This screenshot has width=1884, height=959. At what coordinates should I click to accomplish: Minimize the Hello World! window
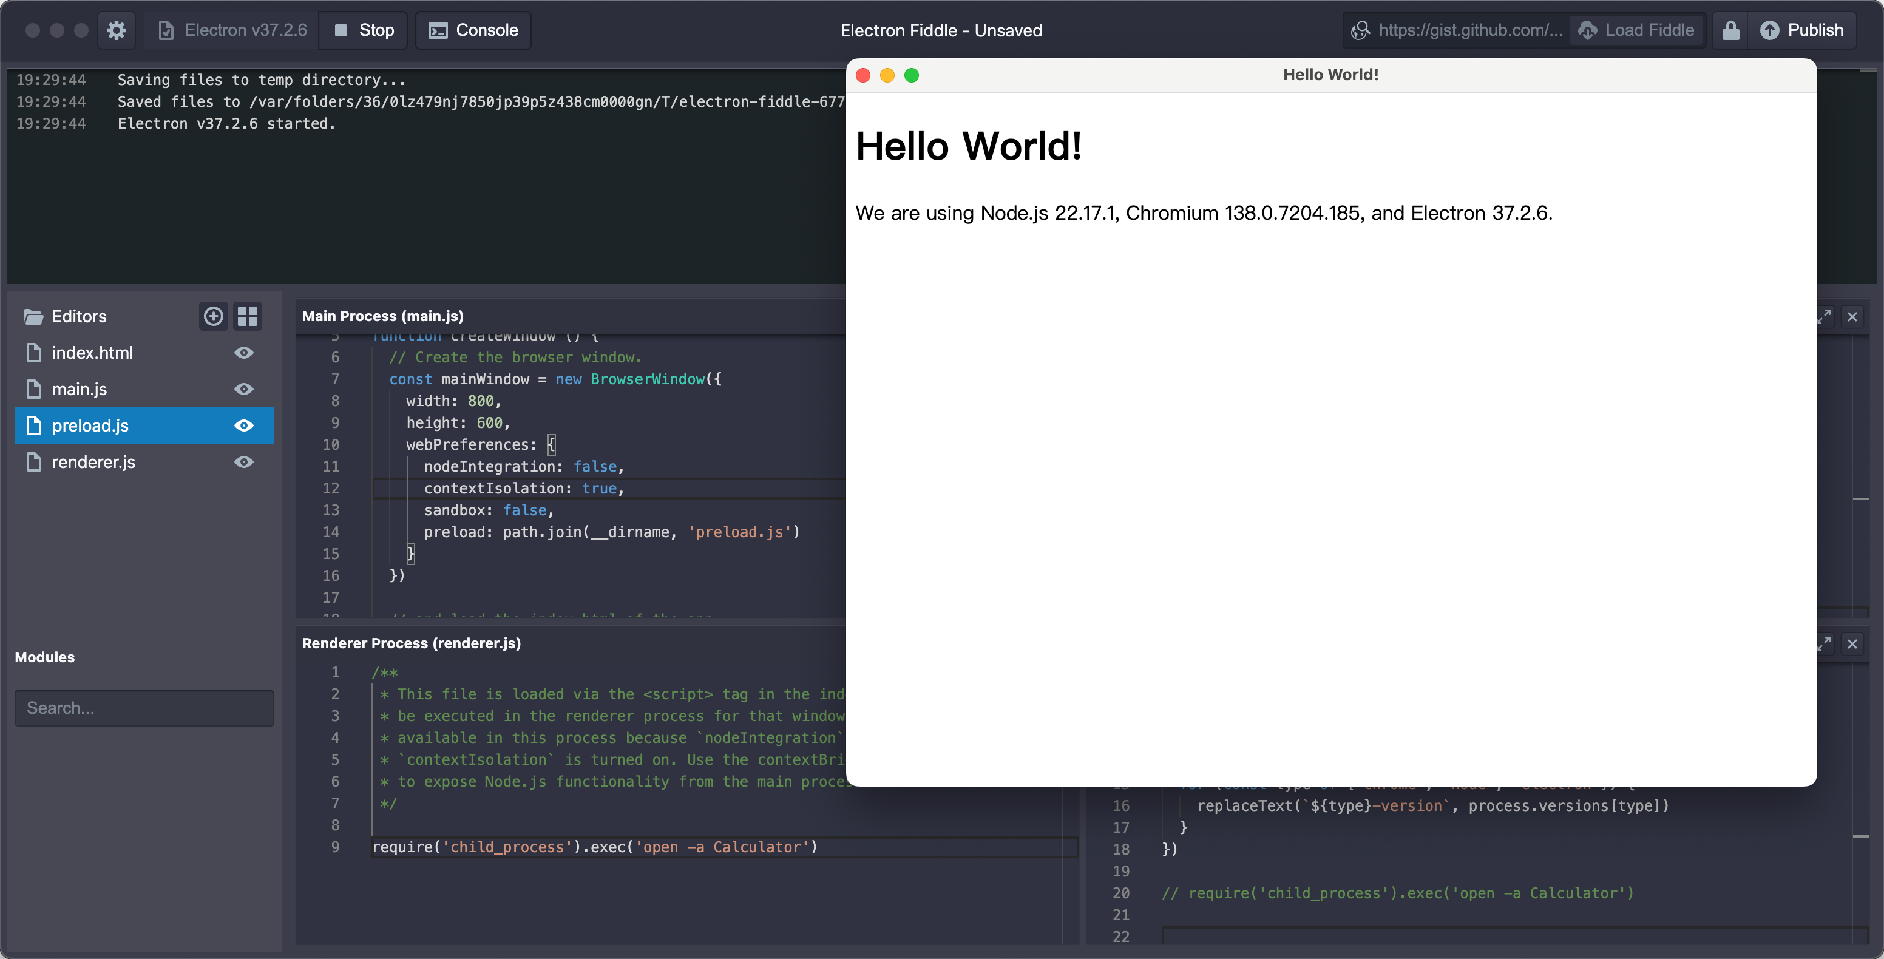coord(887,75)
